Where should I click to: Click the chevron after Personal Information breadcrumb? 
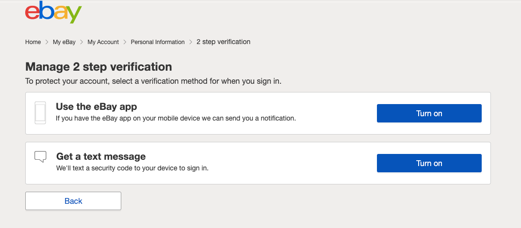pos(191,42)
